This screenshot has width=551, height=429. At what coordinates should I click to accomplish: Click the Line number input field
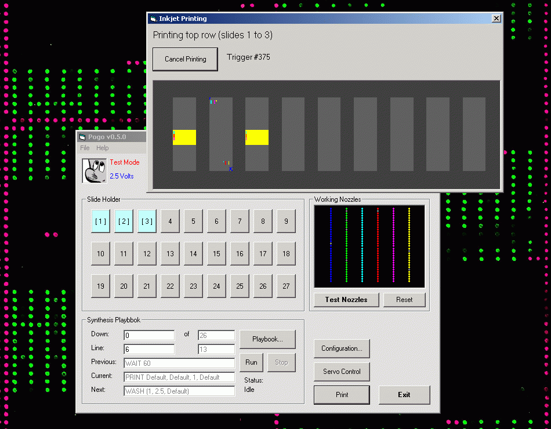point(148,349)
